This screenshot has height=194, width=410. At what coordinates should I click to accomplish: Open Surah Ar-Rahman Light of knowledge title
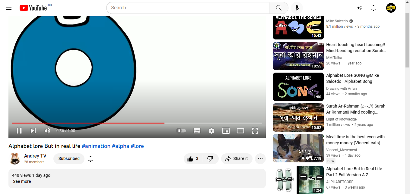pyautogui.click(x=356, y=109)
